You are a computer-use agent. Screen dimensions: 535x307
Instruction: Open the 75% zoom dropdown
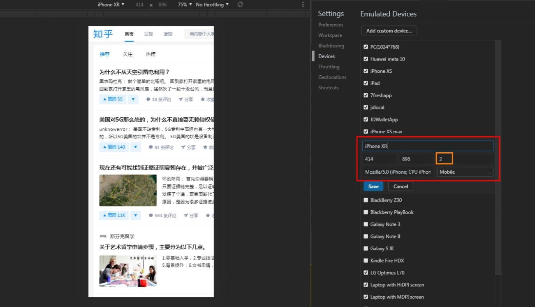pos(184,5)
